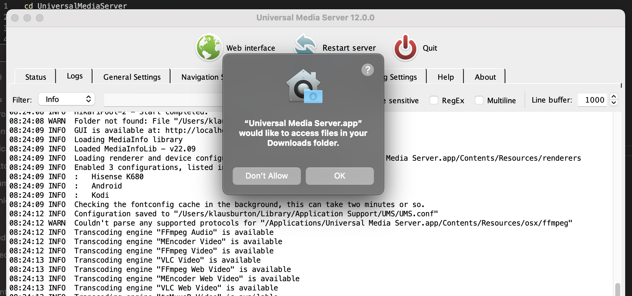Switch to the Status tab

pos(35,77)
